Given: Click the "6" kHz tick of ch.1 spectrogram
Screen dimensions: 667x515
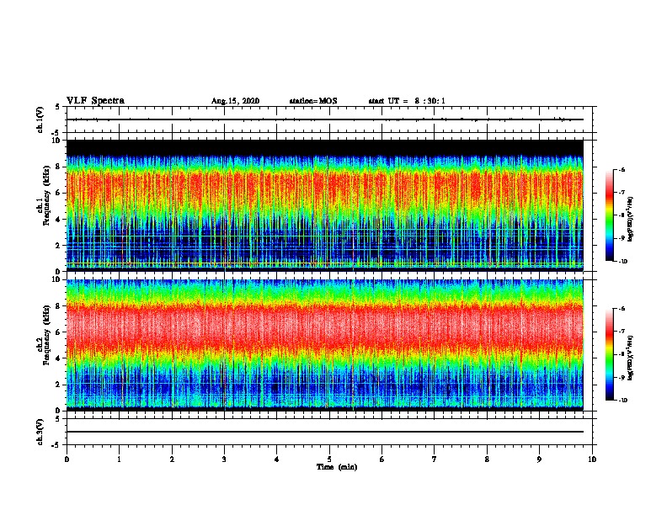Looking at the screenshot, I should (x=58, y=193).
